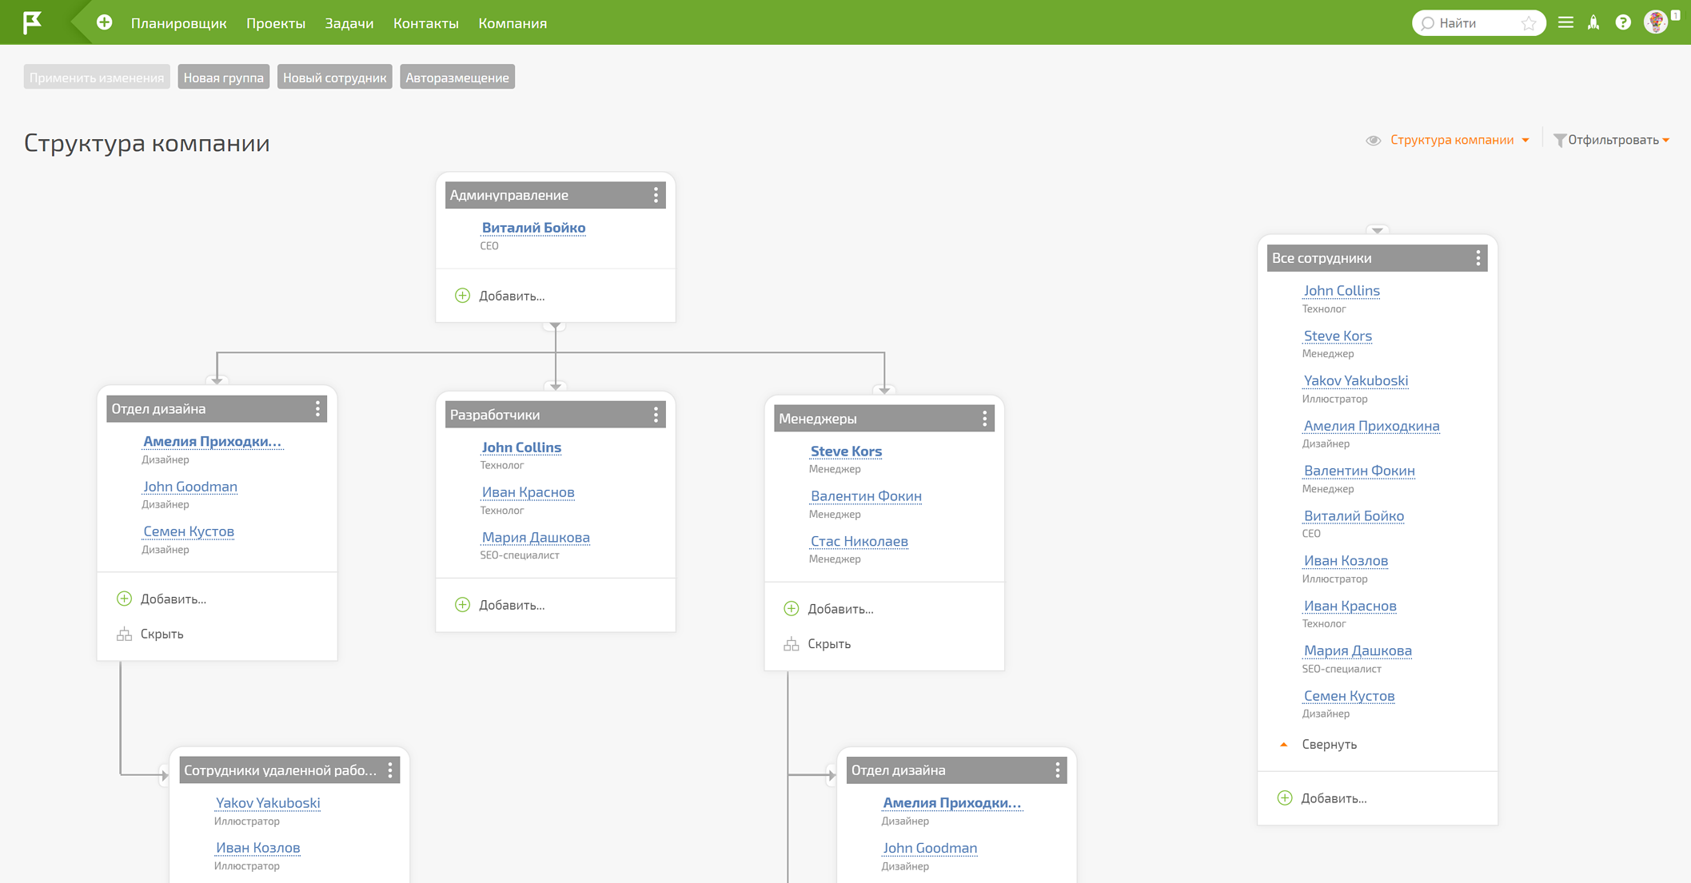Viewport: 1691px width, 883px height.
Task: Click the green plus create icon in header
Action: point(105,22)
